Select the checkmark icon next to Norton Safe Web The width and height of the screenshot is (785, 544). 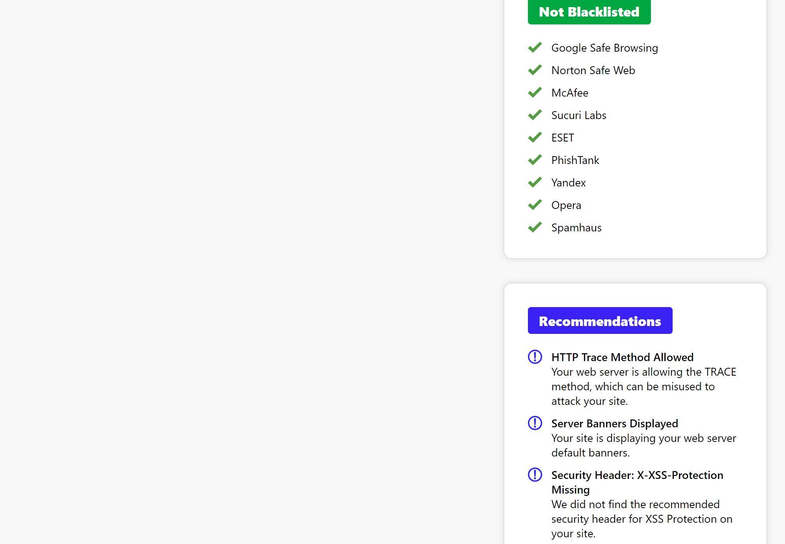pyautogui.click(x=535, y=70)
